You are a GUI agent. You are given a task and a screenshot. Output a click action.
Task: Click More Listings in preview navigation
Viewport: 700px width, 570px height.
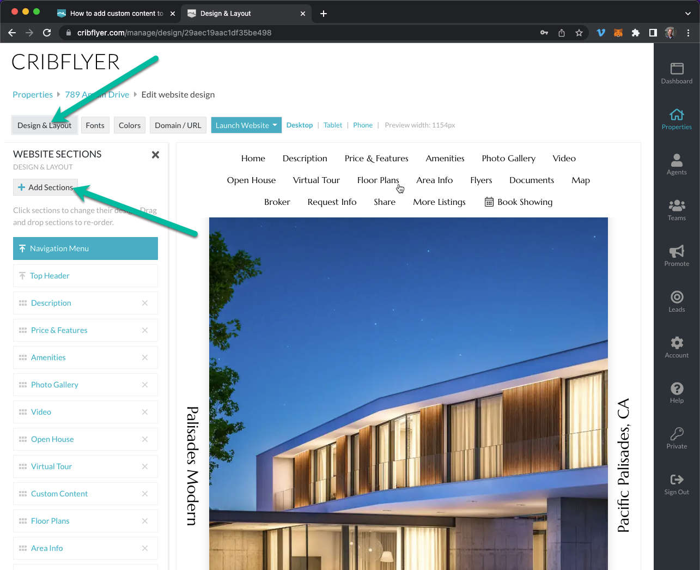[439, 202]
